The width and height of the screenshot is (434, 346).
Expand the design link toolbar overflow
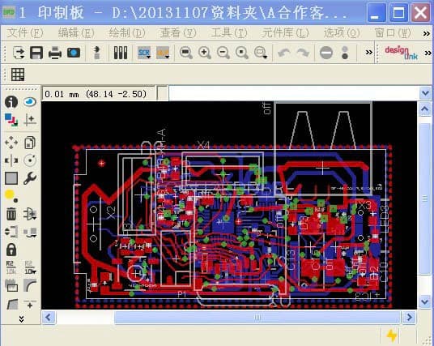click(428, 53)
